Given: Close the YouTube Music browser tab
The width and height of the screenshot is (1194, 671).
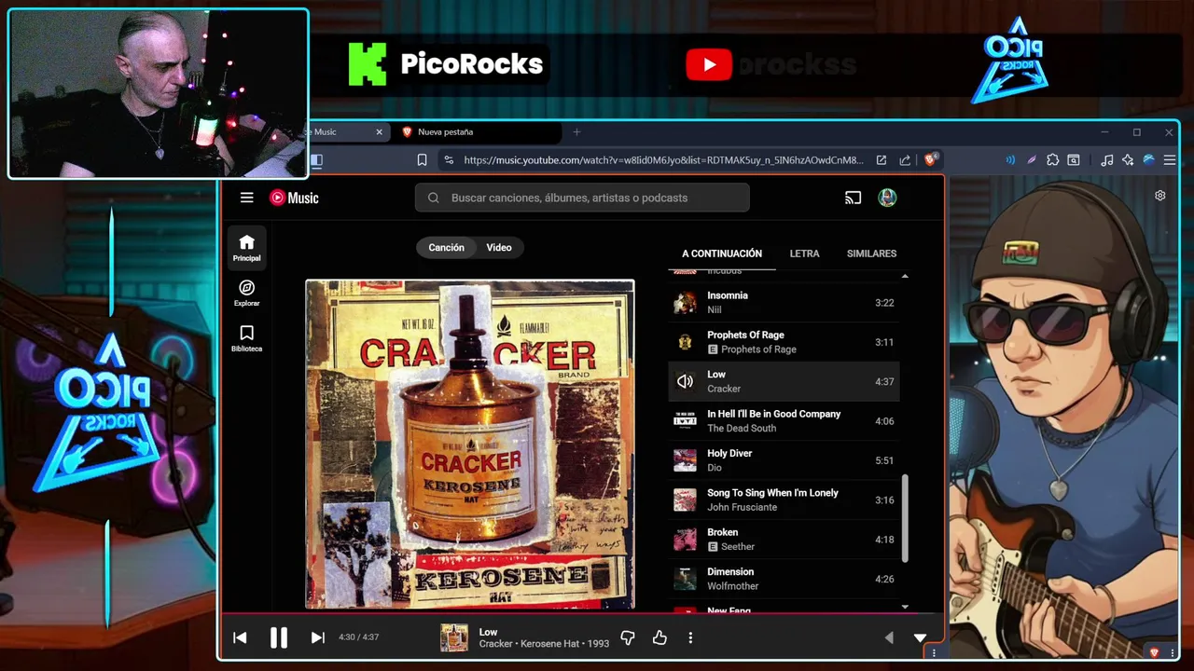Looking at the screenshot, I should pos(379,132).
